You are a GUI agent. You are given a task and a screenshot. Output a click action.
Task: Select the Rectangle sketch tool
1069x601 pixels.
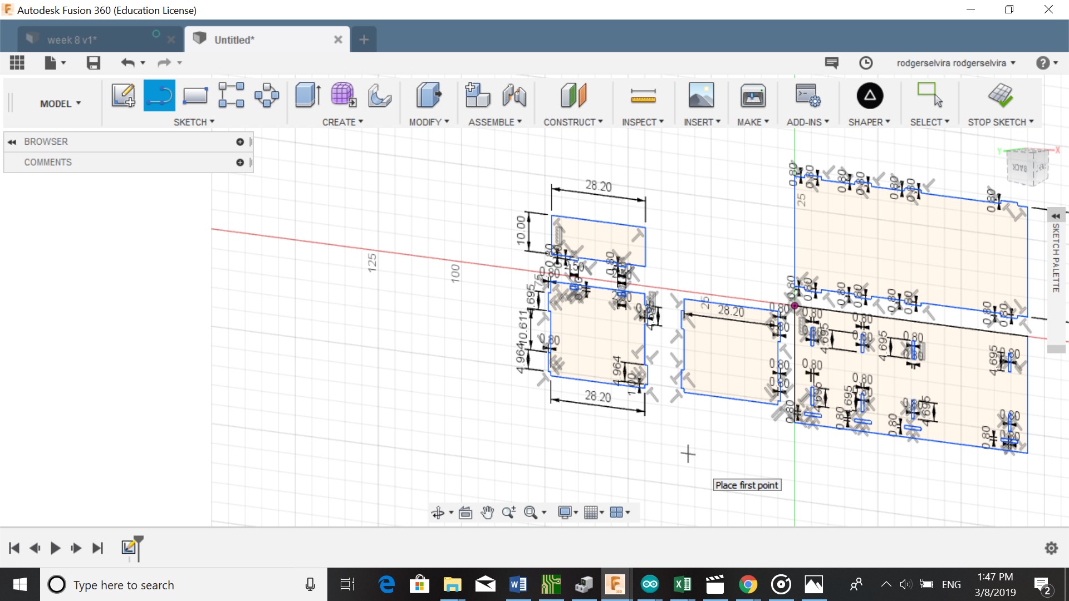[195, 95]
